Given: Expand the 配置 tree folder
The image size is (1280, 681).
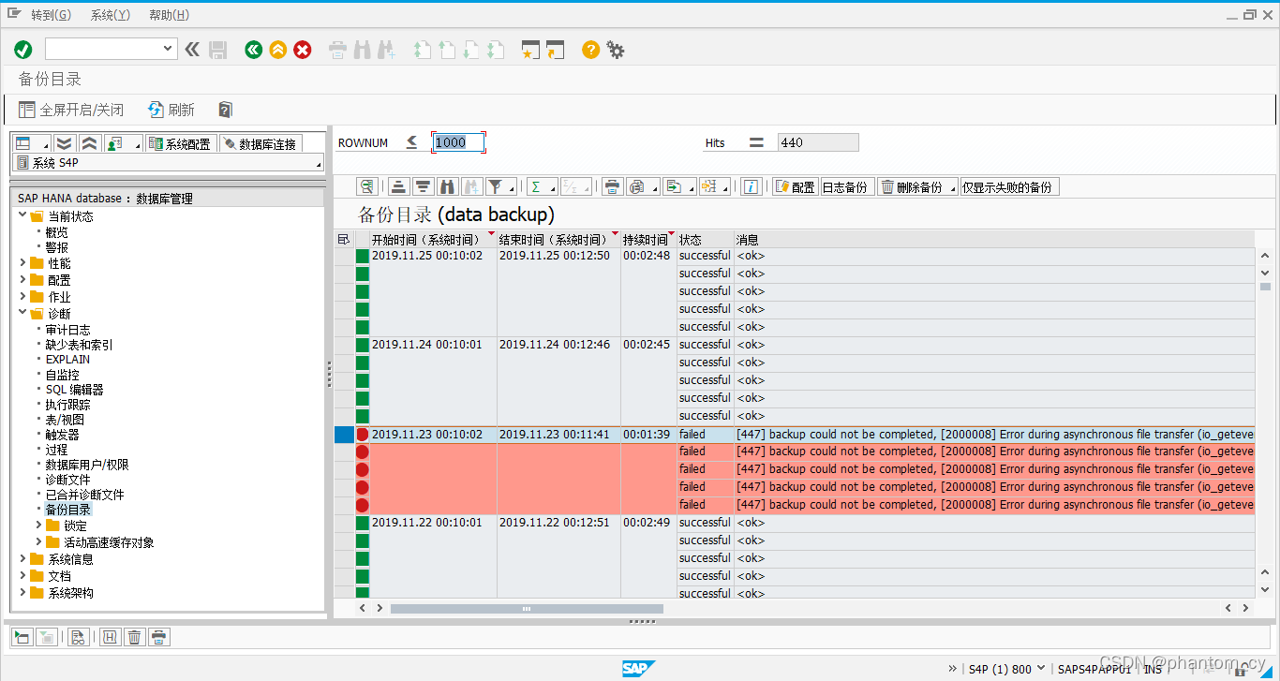Looking at the screenshot, I should 23,279.
